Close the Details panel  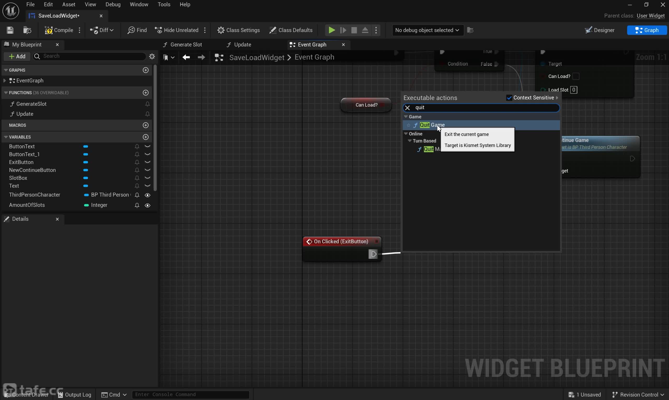click(x=57, y=219)
